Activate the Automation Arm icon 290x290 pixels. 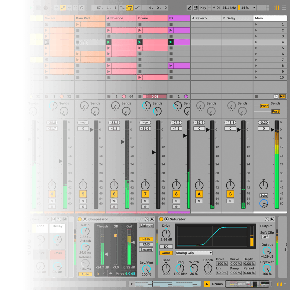pyautogui.click(x=63, y=8)
